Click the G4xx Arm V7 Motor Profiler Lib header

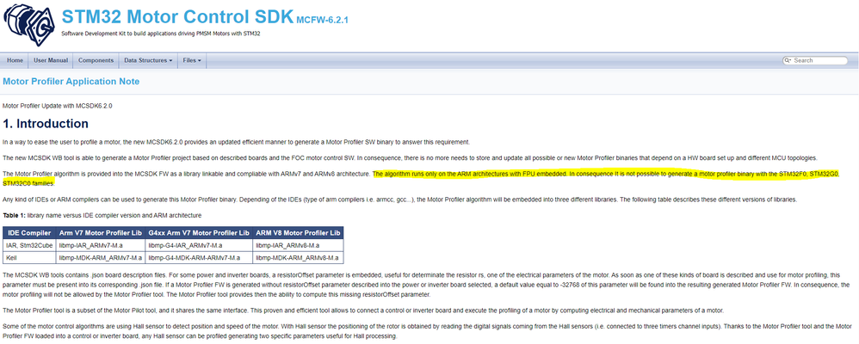(200, 233)
